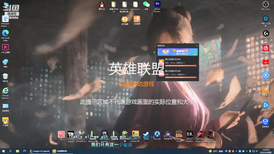Screen dimensions: 274x154
Task: Select the Dodge Show game icon
Action: 179,137
